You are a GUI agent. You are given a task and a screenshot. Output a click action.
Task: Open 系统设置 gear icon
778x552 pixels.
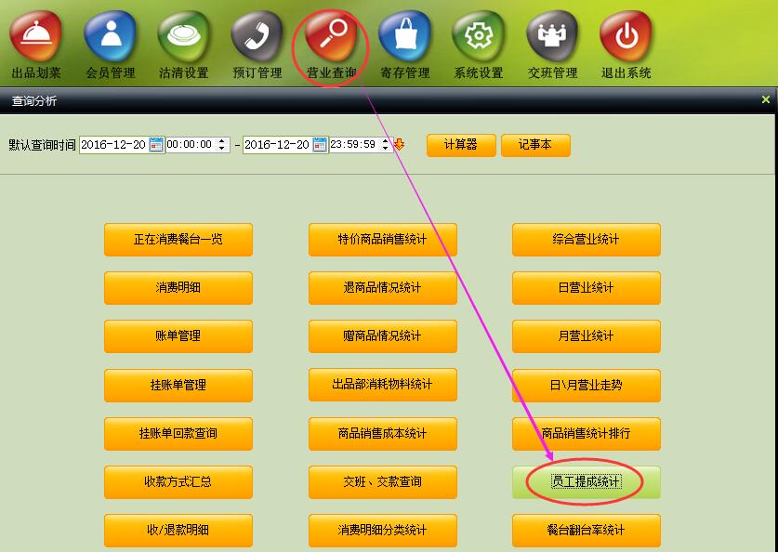[x=479, y=36]
